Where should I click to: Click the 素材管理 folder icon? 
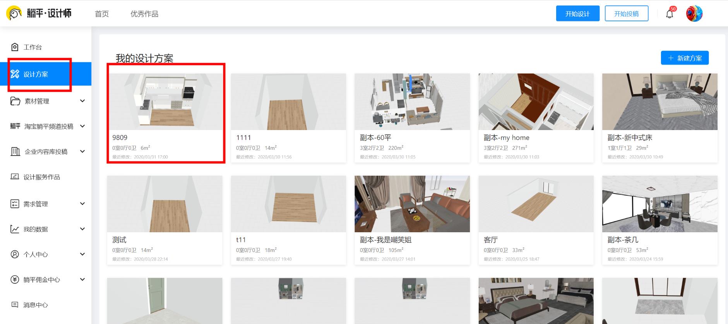(x=15, y=101)
